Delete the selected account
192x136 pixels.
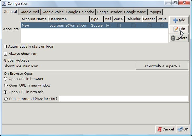[179, 38]
